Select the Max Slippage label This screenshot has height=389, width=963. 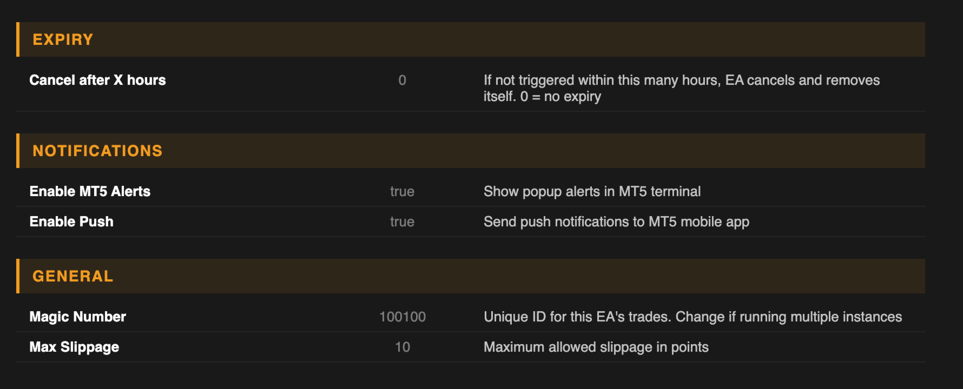point(74,347)
